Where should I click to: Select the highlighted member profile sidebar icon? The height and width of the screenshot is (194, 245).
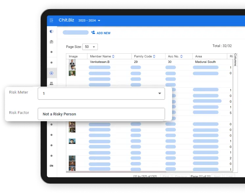[52, 73]
